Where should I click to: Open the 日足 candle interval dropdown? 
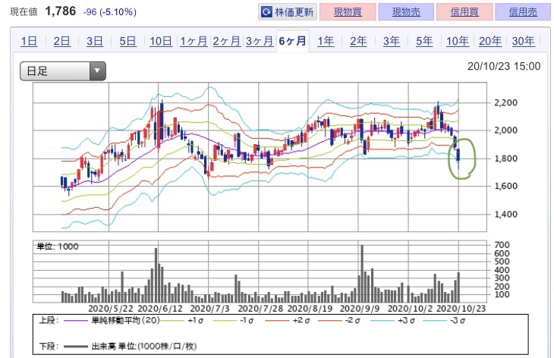63,71
